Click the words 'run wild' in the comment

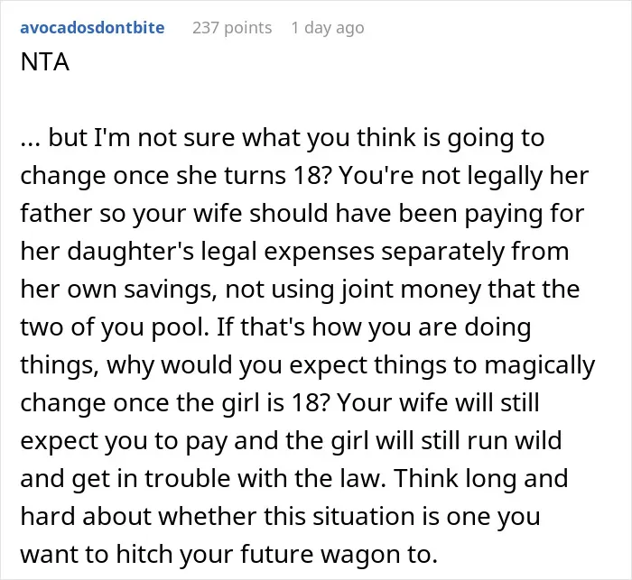tap(515, 441)
